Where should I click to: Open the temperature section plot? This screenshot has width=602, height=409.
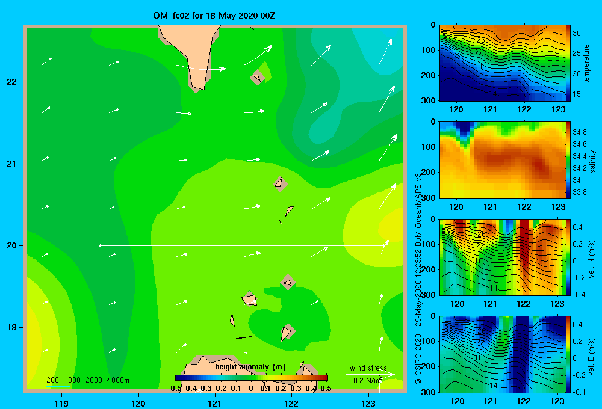pos(503,63)
